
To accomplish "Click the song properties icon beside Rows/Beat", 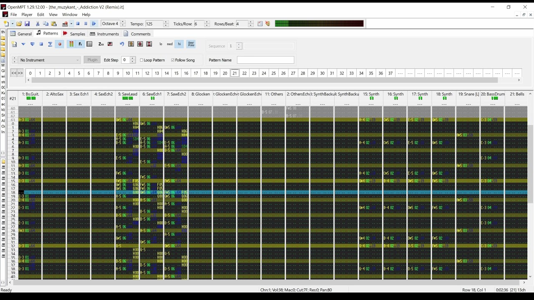I will click(260, 24).
